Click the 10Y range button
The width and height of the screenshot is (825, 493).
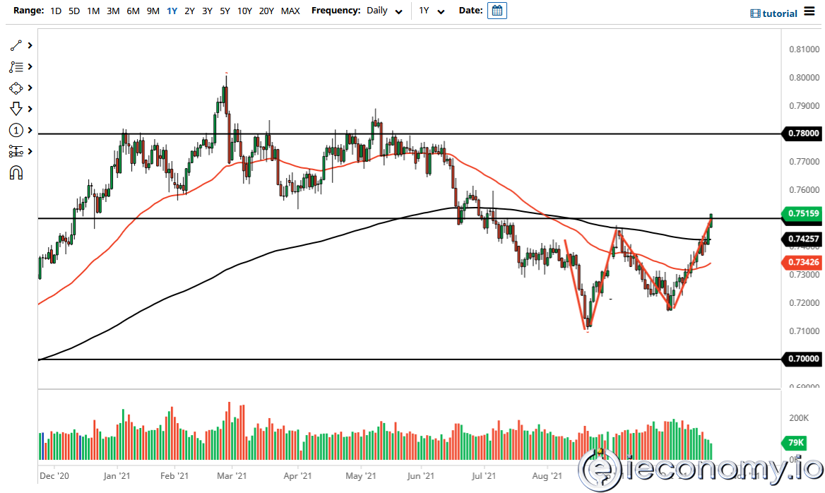244,11
